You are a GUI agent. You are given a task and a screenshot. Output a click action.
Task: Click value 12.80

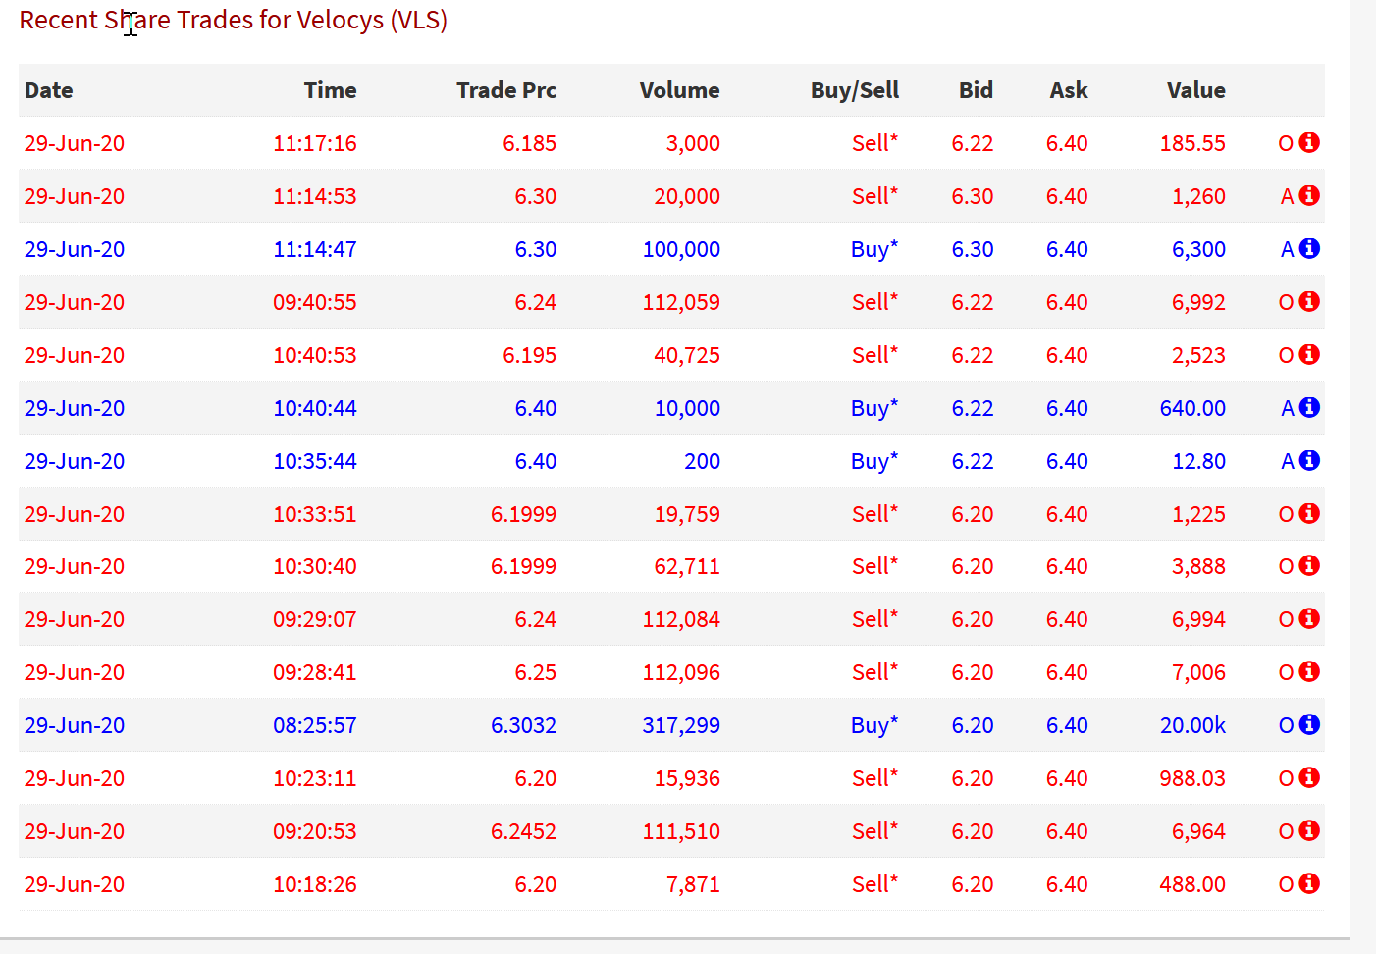(x=1198, y=461)
